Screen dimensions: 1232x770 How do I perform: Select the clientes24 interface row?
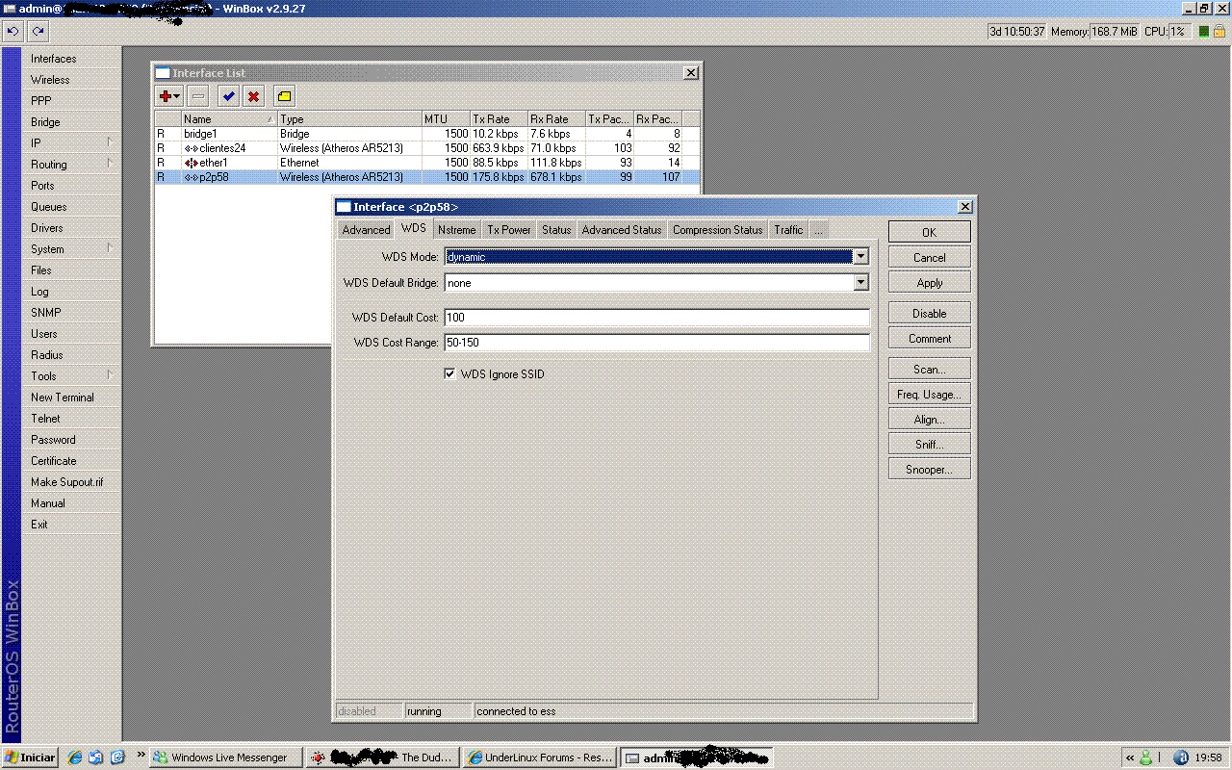(x=427, y=148)
